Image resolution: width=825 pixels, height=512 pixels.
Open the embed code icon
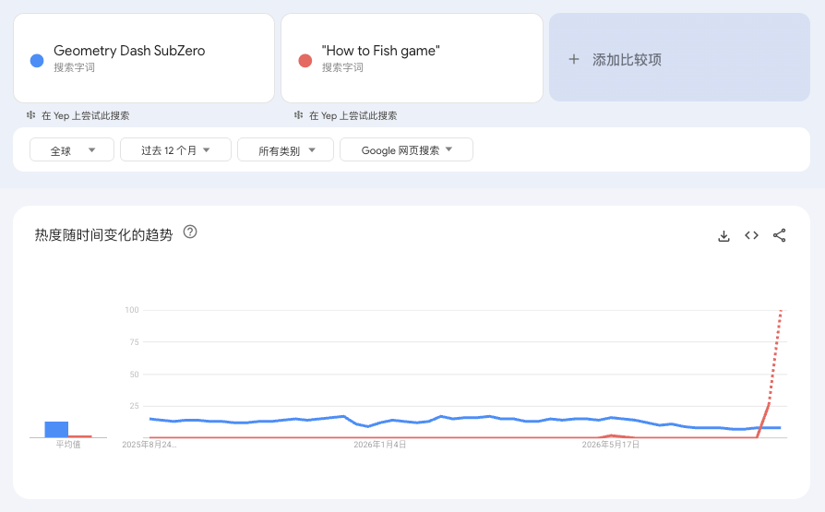pyautogui.click(x=751, y=235)
